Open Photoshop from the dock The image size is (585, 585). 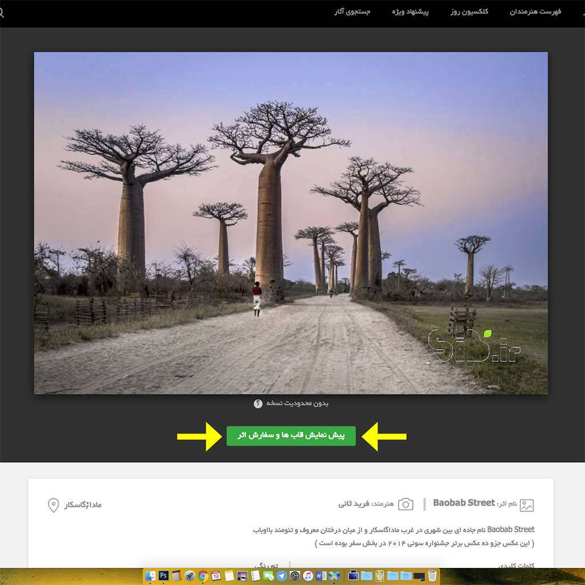(x=163, y=576)
